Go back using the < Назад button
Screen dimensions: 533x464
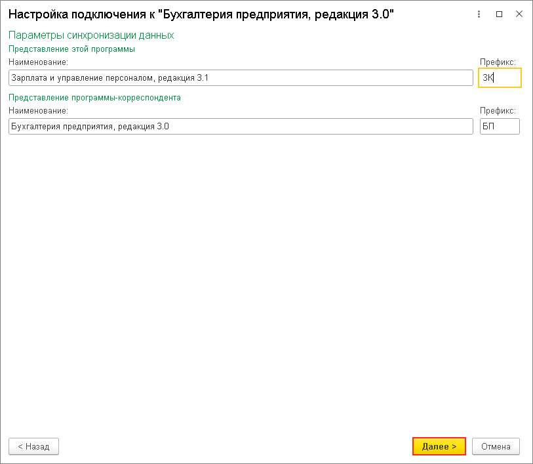coord(33,446)
